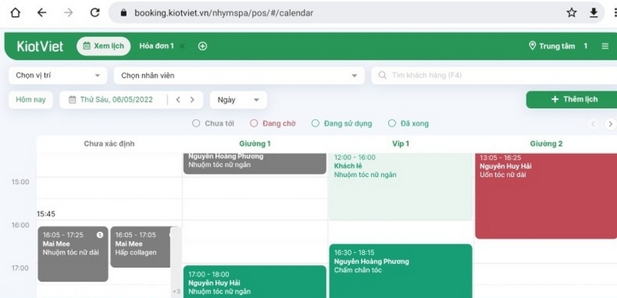Click the address bar URL
Image resolution: width=617 pixels, height=298 pixels.
224,13
